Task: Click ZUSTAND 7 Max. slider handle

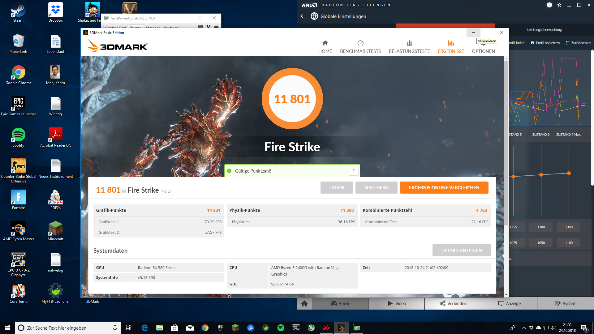Action: pos(569,173)
